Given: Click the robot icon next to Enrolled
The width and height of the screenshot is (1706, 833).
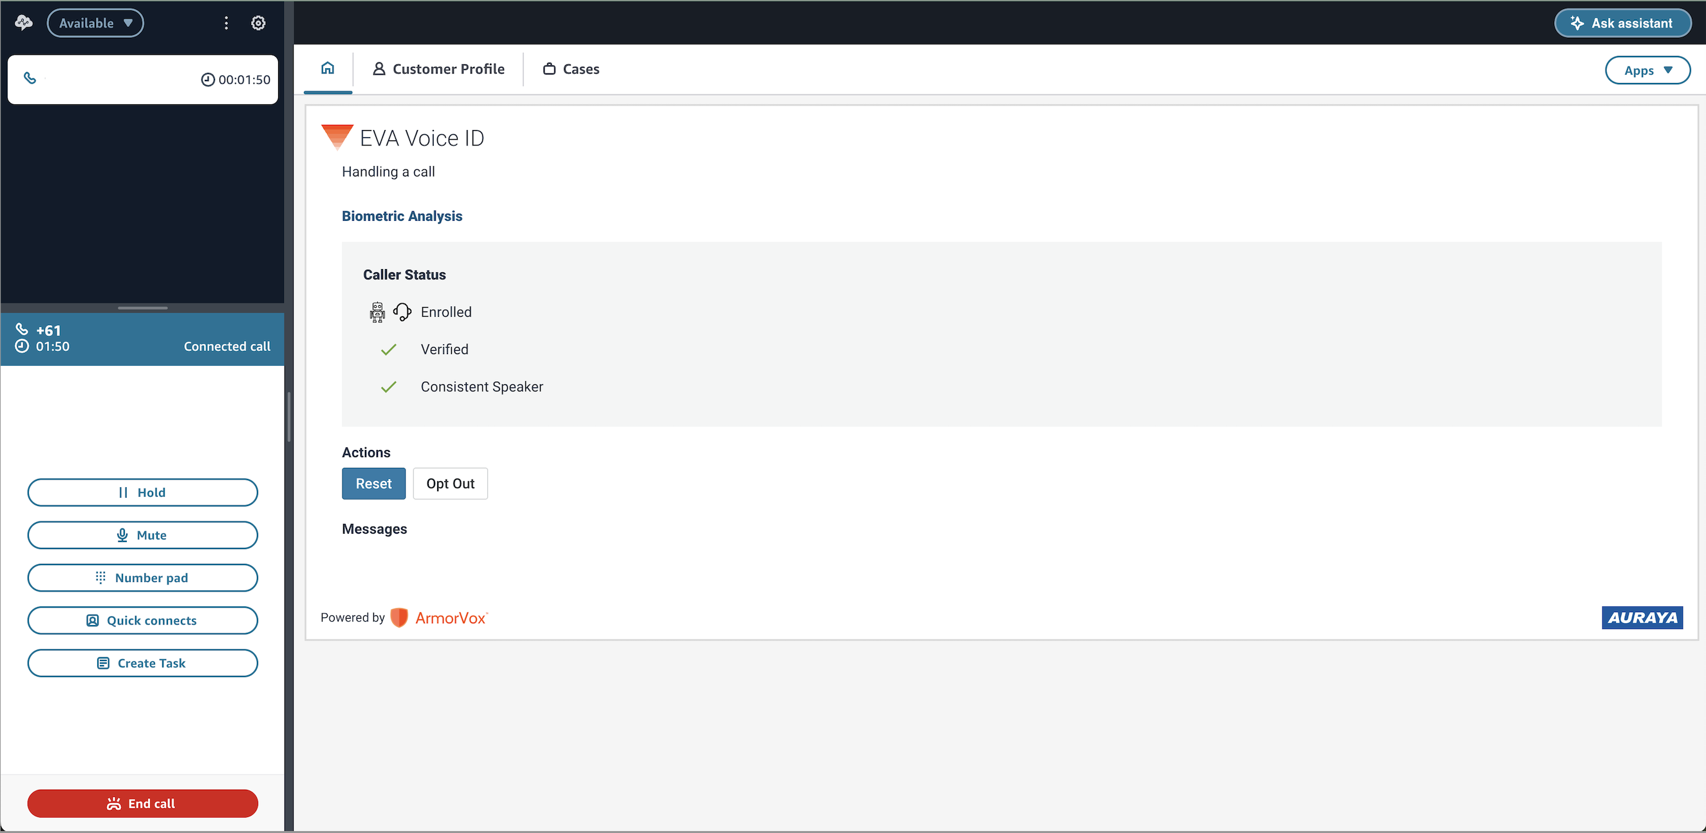Looking at the screenshot, I should pos(377,312).
